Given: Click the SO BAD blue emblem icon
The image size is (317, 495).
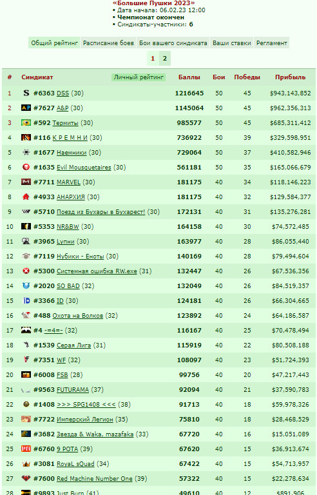Looking at the screenshot, I should pyautogui.click(x=26, y=286).
